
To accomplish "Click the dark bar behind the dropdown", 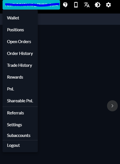I will pyautogui.click(x=79, y=19).
